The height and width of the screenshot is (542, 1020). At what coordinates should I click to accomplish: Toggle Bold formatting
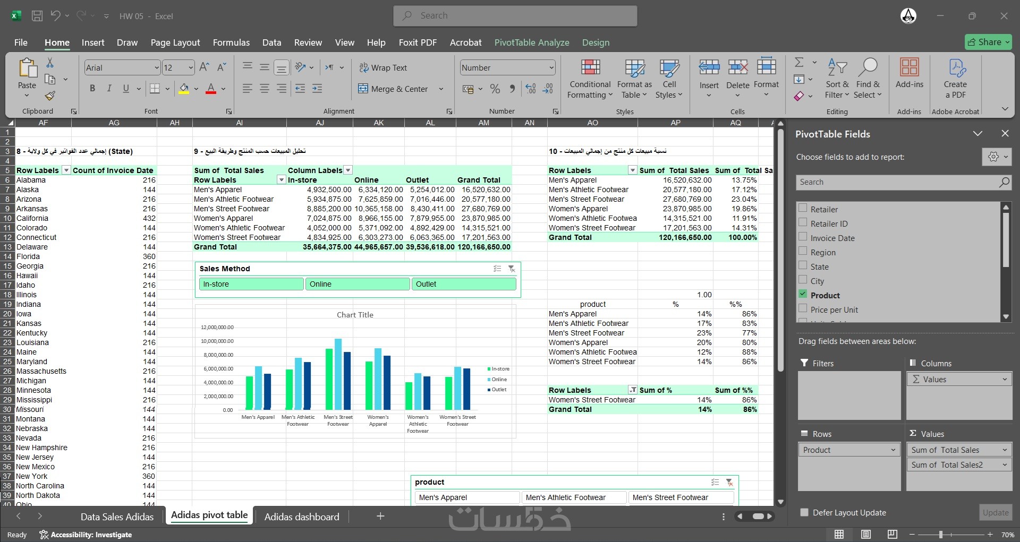coord(92,88)
